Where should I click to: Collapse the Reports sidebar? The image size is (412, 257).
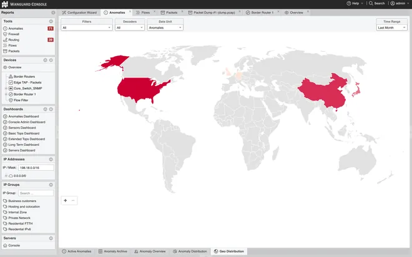click(53, 12)
